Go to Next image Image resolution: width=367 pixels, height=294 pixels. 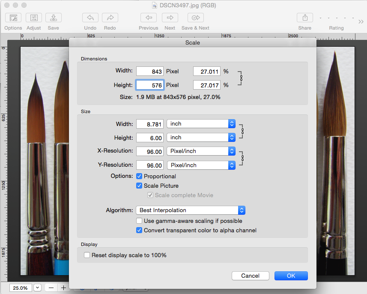coord(170,18)
